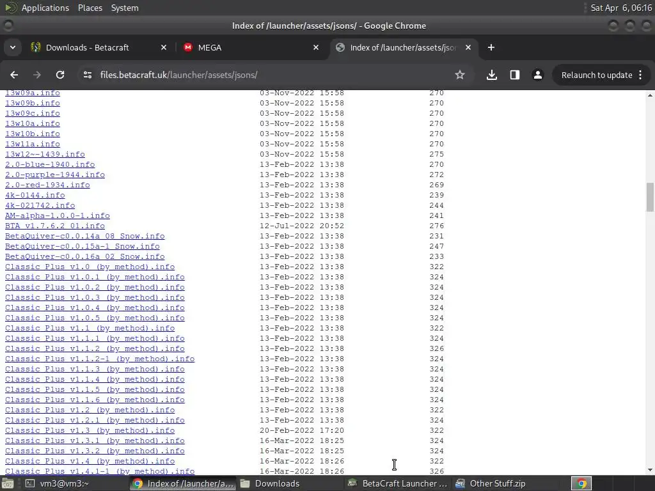Image resolution: width=655 pixels, height=491 pixels.
Task: Select file size 276 for BTA file
Action: point(436,226)
